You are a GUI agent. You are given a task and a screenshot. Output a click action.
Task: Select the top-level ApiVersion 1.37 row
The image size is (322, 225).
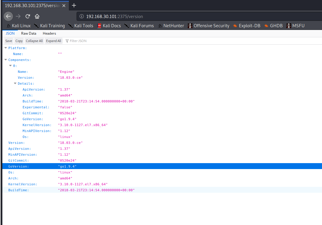coord(162,149)
